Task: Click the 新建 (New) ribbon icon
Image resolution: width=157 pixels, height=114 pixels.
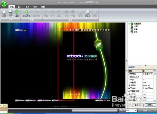Action: click(4, 14)
